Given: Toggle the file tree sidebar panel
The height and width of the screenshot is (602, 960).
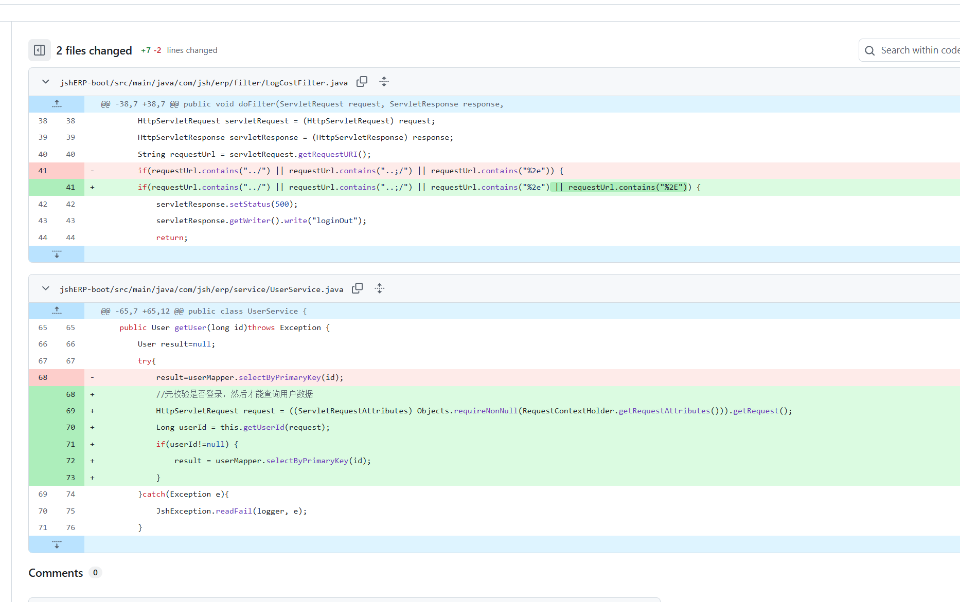Looking at the screenshot, I should point(40,50).
